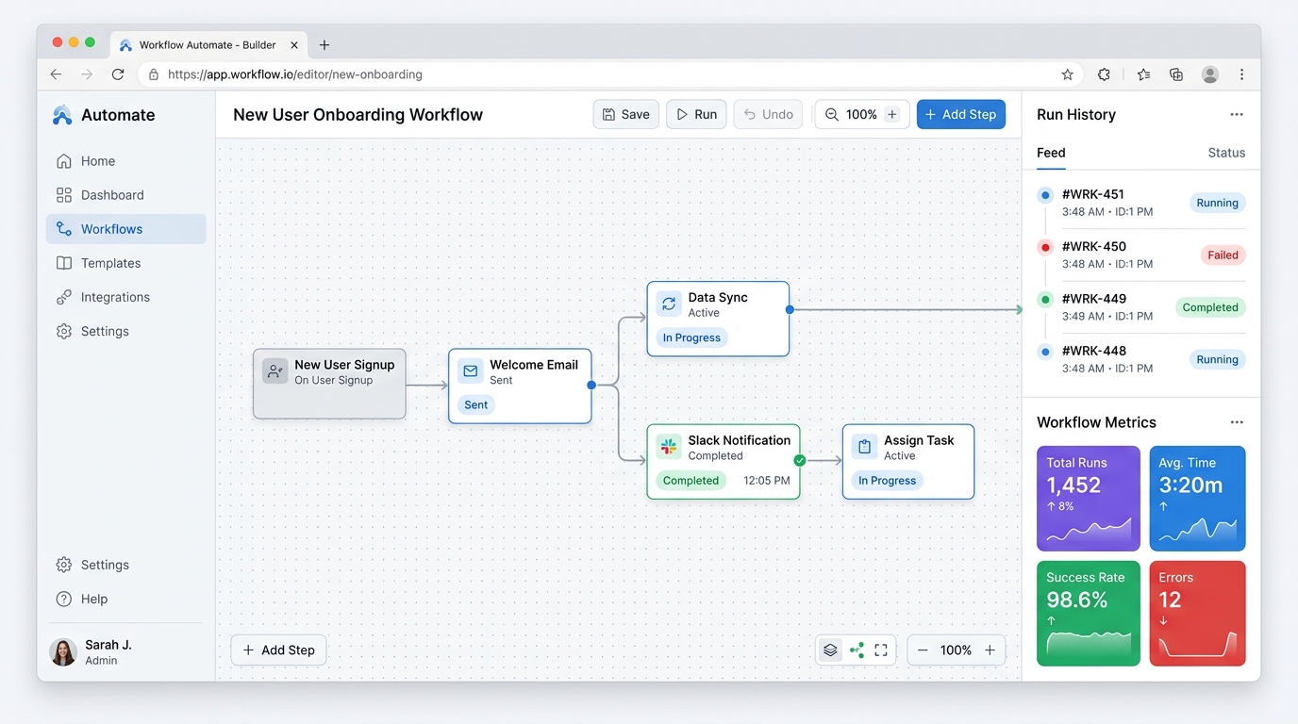Screen dimensions: 1298x724
Task: Open Run History more options menu
Action: pos(1237,115)
